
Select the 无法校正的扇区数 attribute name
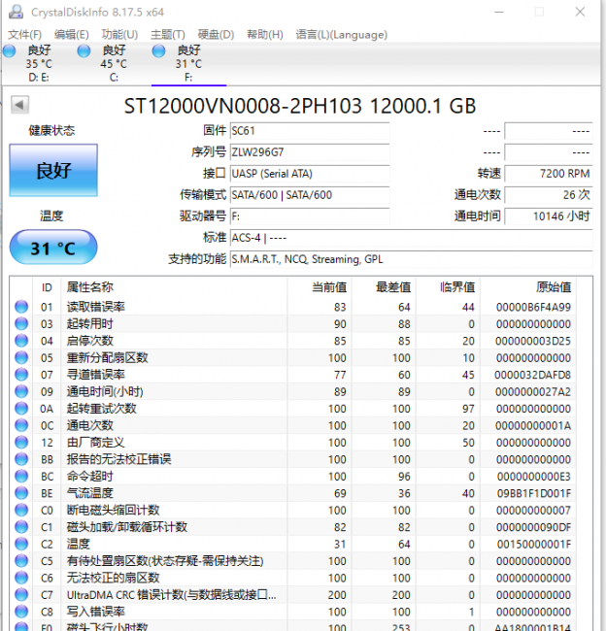pos(114,578)
